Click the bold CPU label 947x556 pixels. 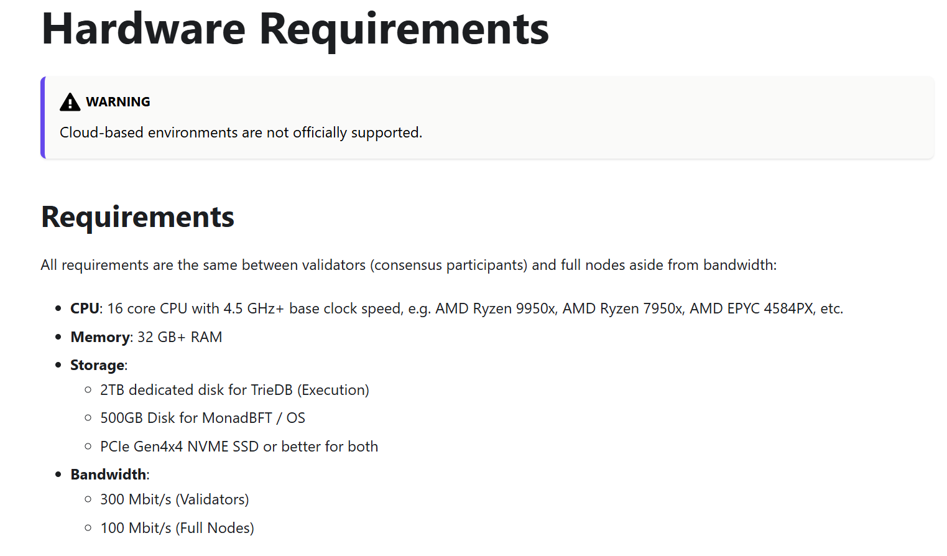[x=85, y=308]
